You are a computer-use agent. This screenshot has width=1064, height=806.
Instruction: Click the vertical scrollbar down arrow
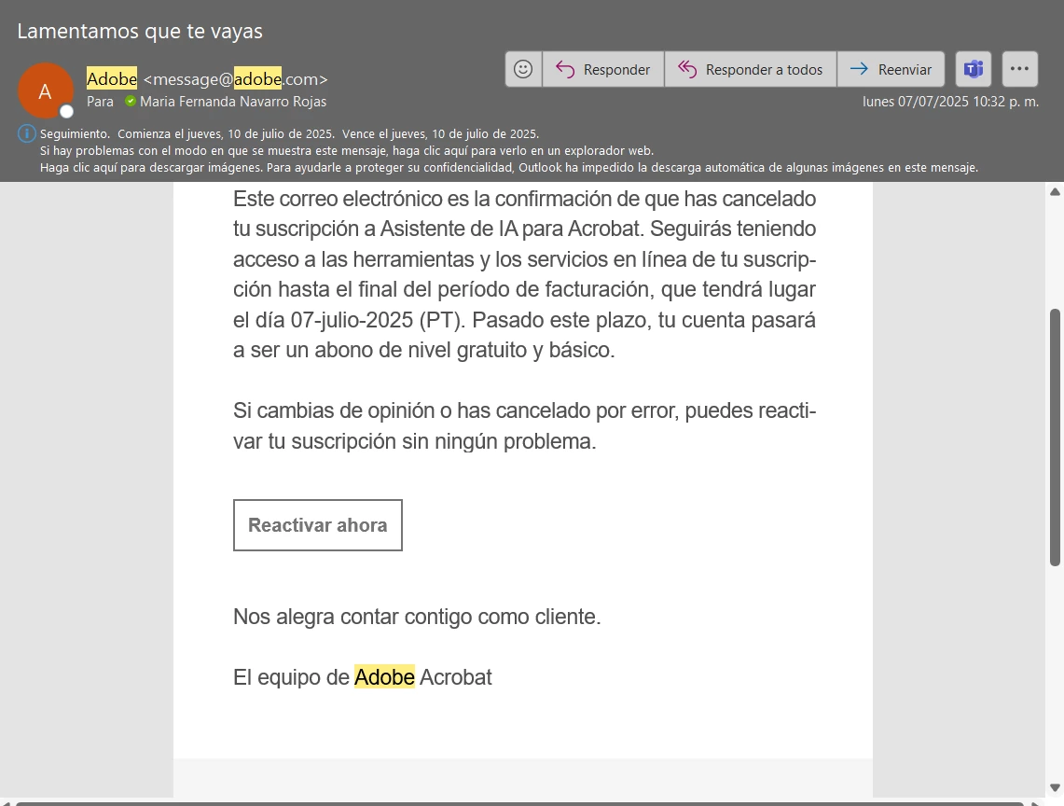[1055, 788]
